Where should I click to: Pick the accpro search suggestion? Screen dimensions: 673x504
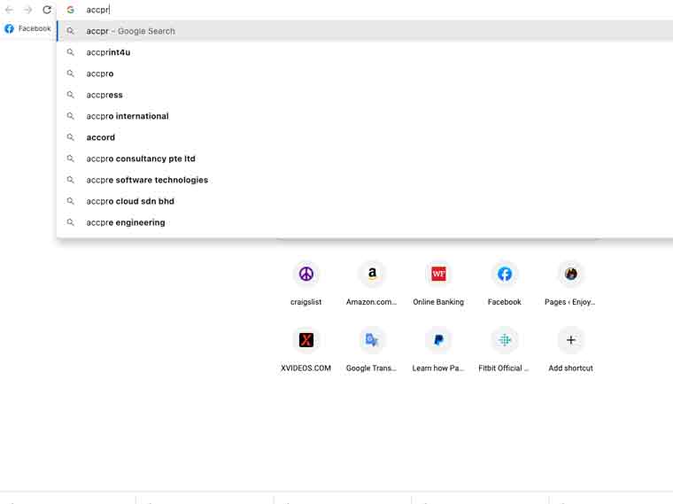point(100,74)
